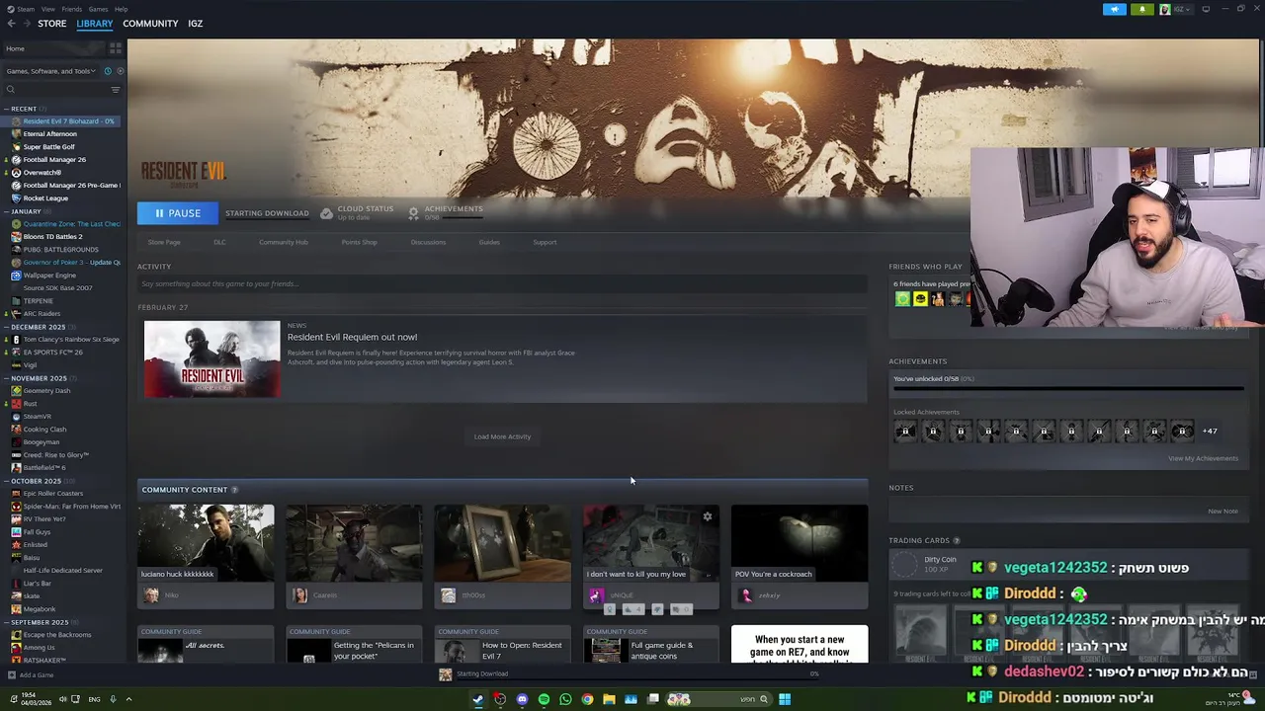
Task: Open the POV You're a cockroach thumbnail
Action: pos(800,541)
